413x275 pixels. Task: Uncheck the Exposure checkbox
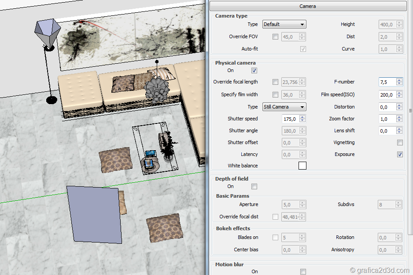(400, 155)
